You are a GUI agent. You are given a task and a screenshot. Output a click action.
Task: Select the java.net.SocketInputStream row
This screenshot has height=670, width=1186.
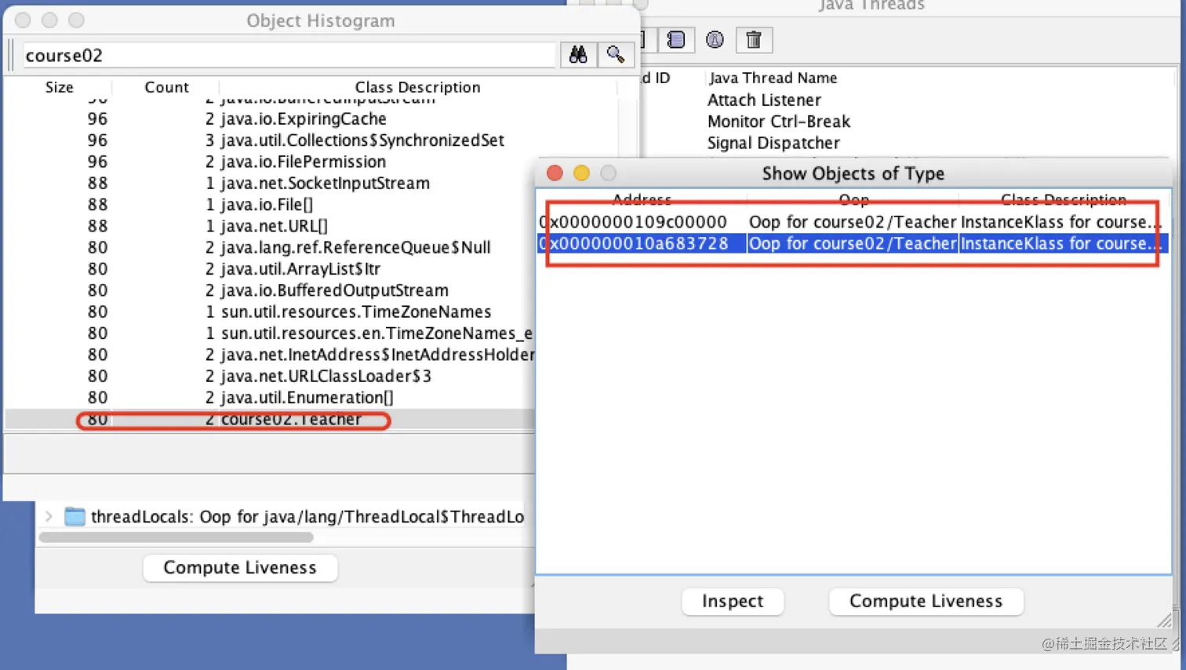point(271,183)
